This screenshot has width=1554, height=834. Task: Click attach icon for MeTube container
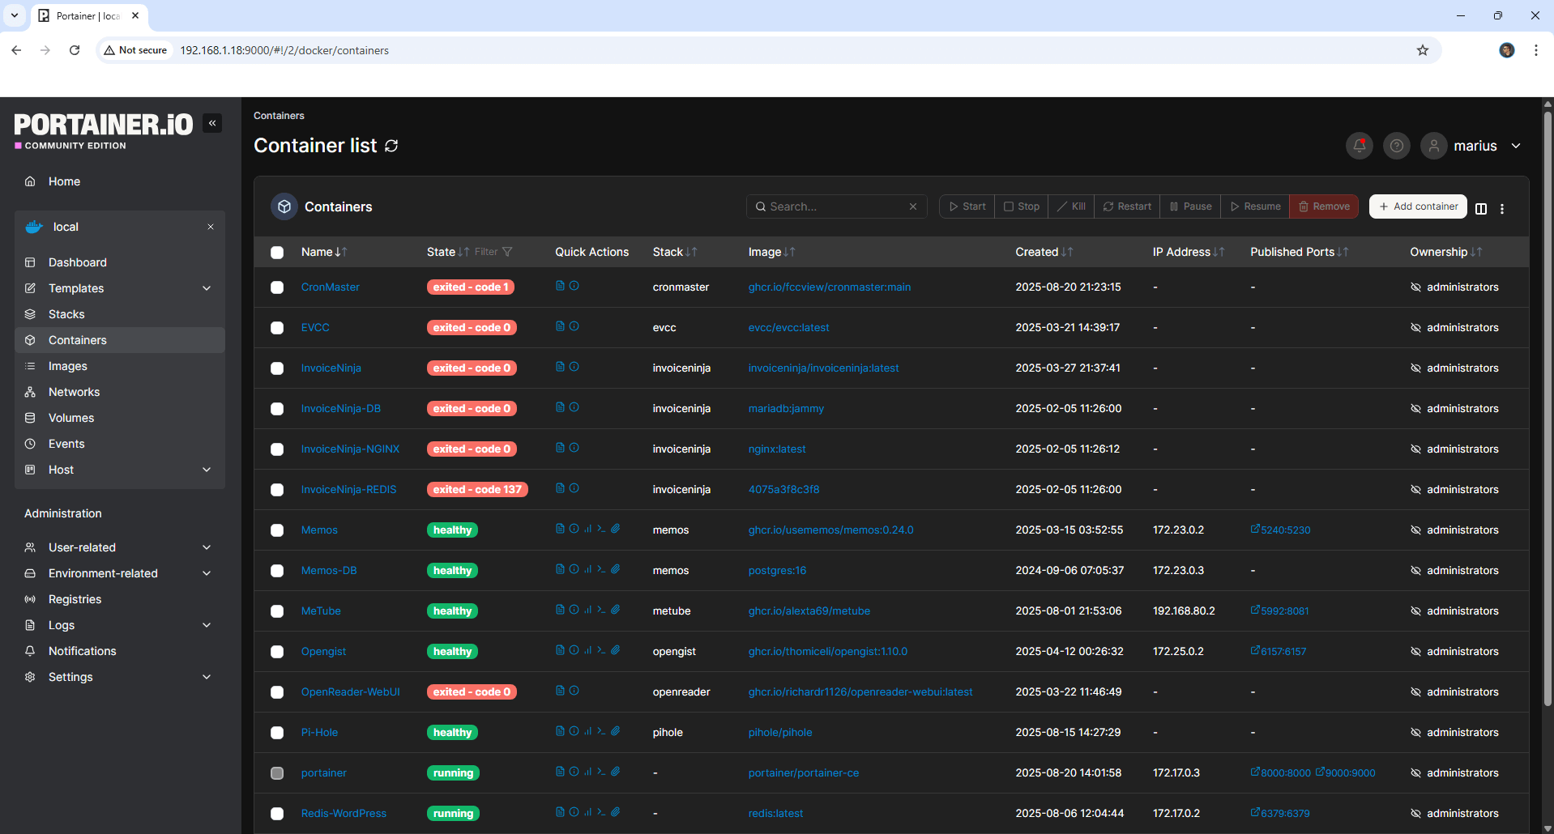click(616, 610)
